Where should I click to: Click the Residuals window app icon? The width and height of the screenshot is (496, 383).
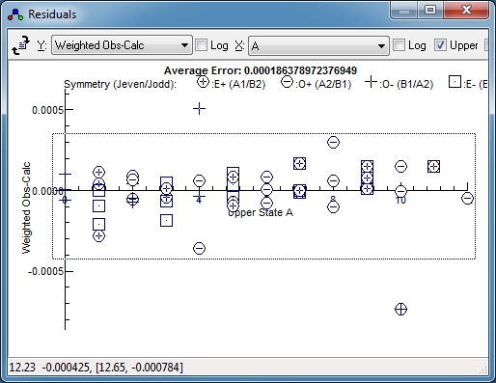pos(15,14)
